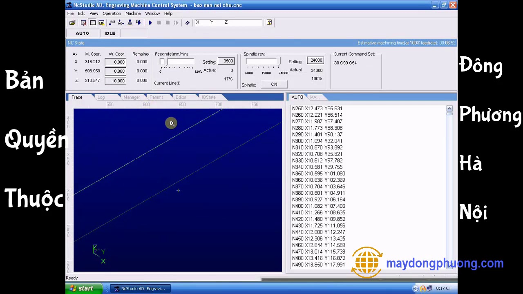Open the Edit menu

click(x=81, y=13)
